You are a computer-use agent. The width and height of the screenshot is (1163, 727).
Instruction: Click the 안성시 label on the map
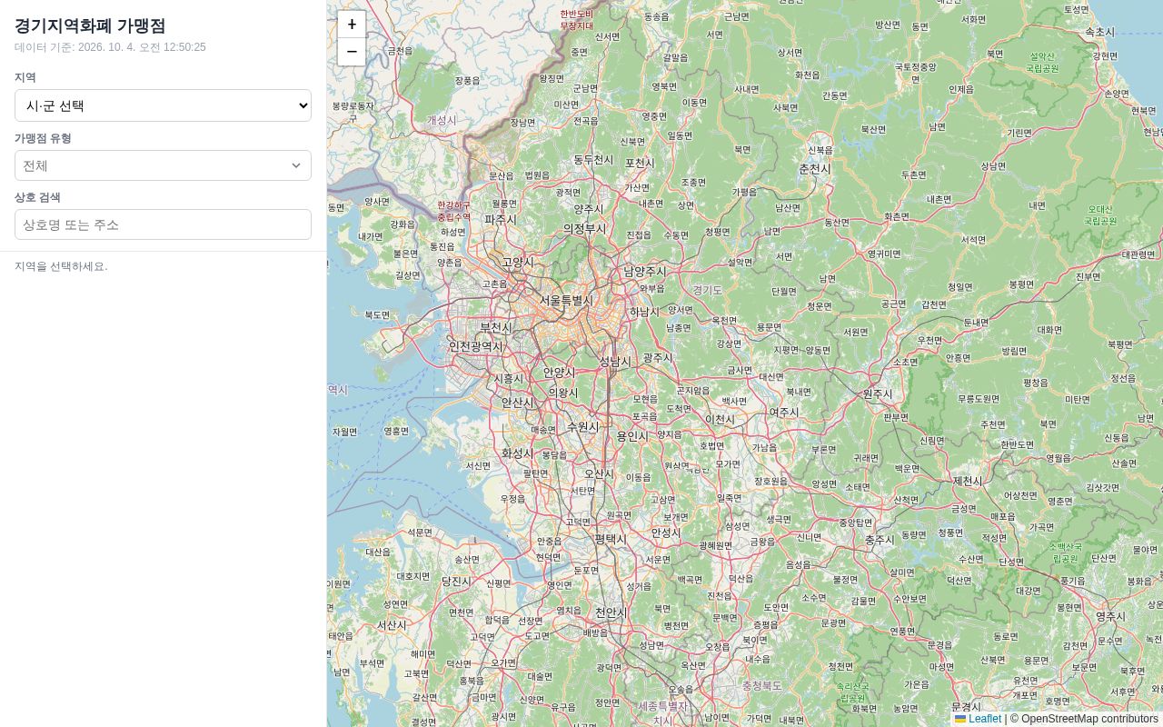coord(666,533)
